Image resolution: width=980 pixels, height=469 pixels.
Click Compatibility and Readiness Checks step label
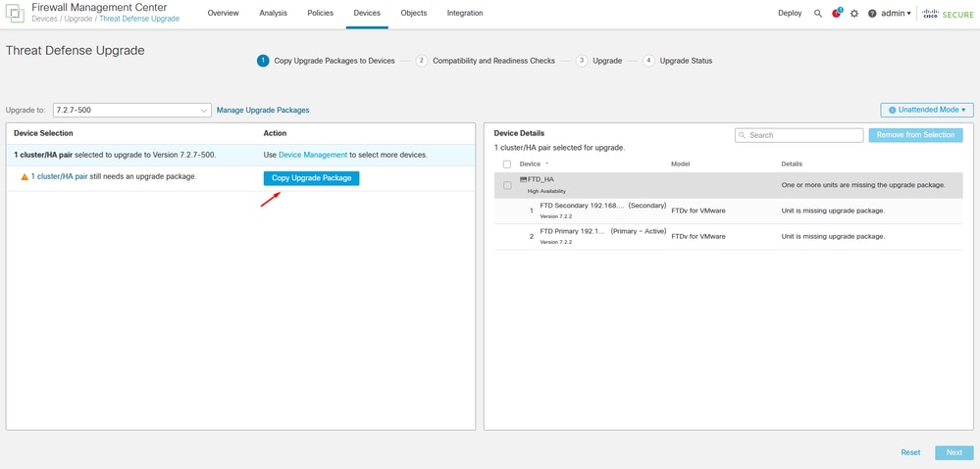coord(493,61)
